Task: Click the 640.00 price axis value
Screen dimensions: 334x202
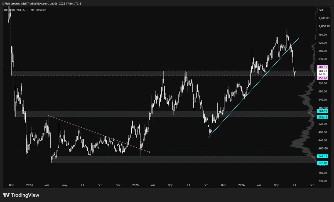Action: point(323,100)
